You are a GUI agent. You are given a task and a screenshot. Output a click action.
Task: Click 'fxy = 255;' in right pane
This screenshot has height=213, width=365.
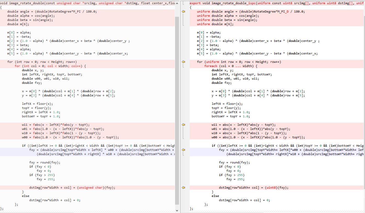235,179
